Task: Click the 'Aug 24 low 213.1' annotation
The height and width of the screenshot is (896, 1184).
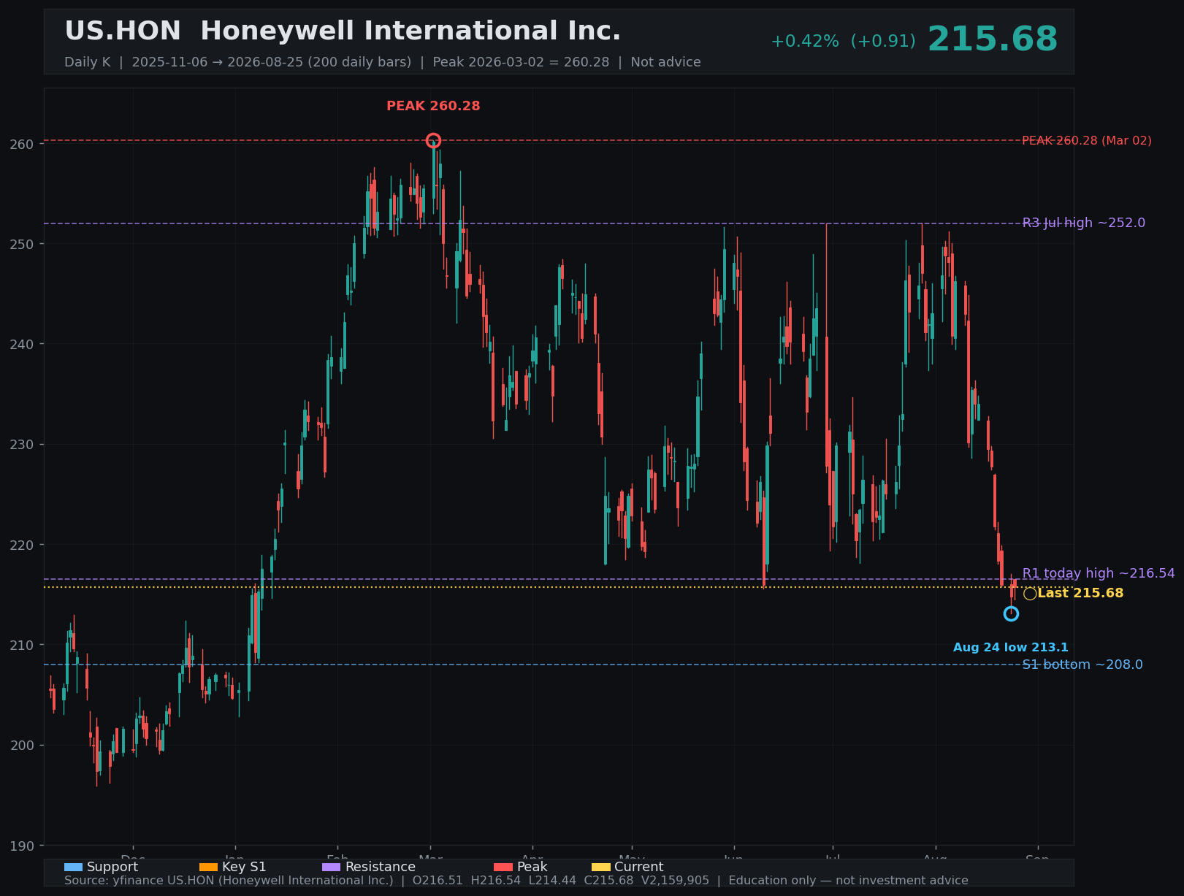Action: click(1011, 648)
